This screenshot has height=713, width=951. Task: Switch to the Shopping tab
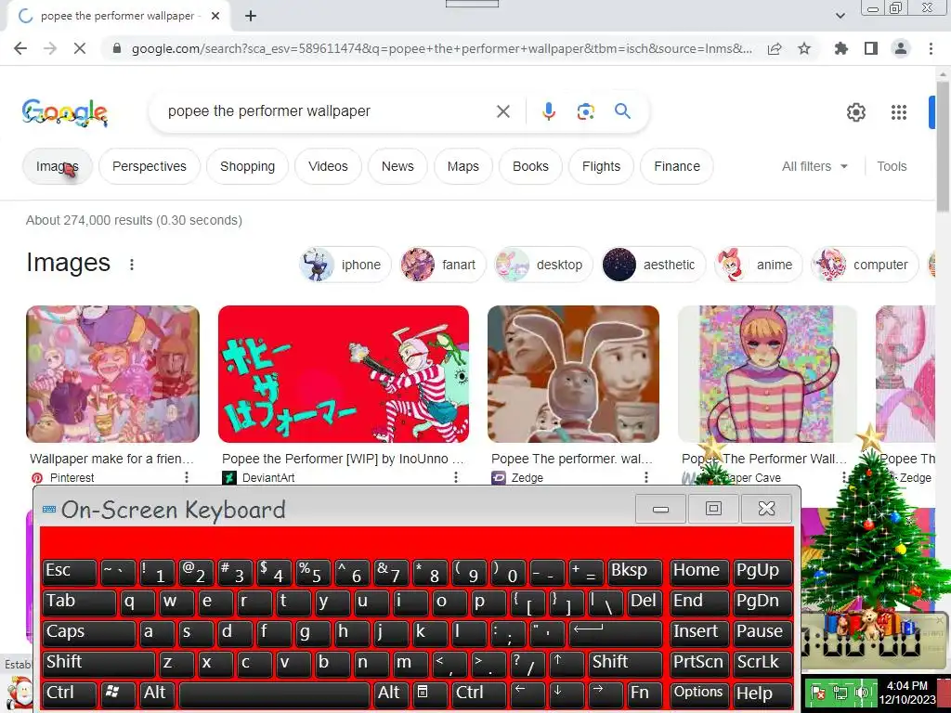coord(247,166)
